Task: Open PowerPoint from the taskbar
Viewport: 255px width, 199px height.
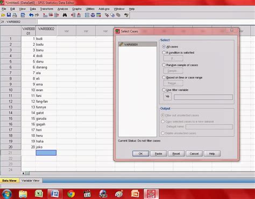Action: (x=135, y=194)
